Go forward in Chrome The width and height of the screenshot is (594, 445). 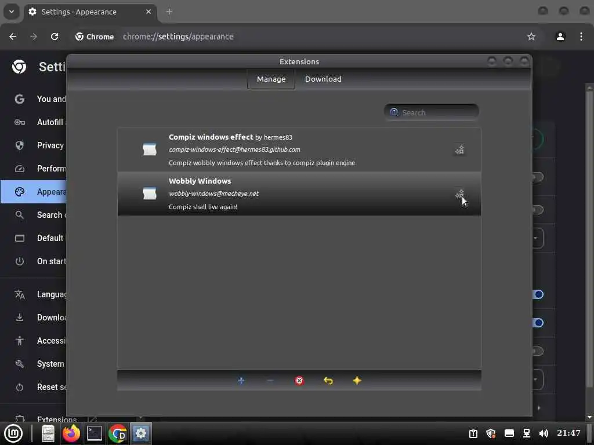tap(34, 37)
